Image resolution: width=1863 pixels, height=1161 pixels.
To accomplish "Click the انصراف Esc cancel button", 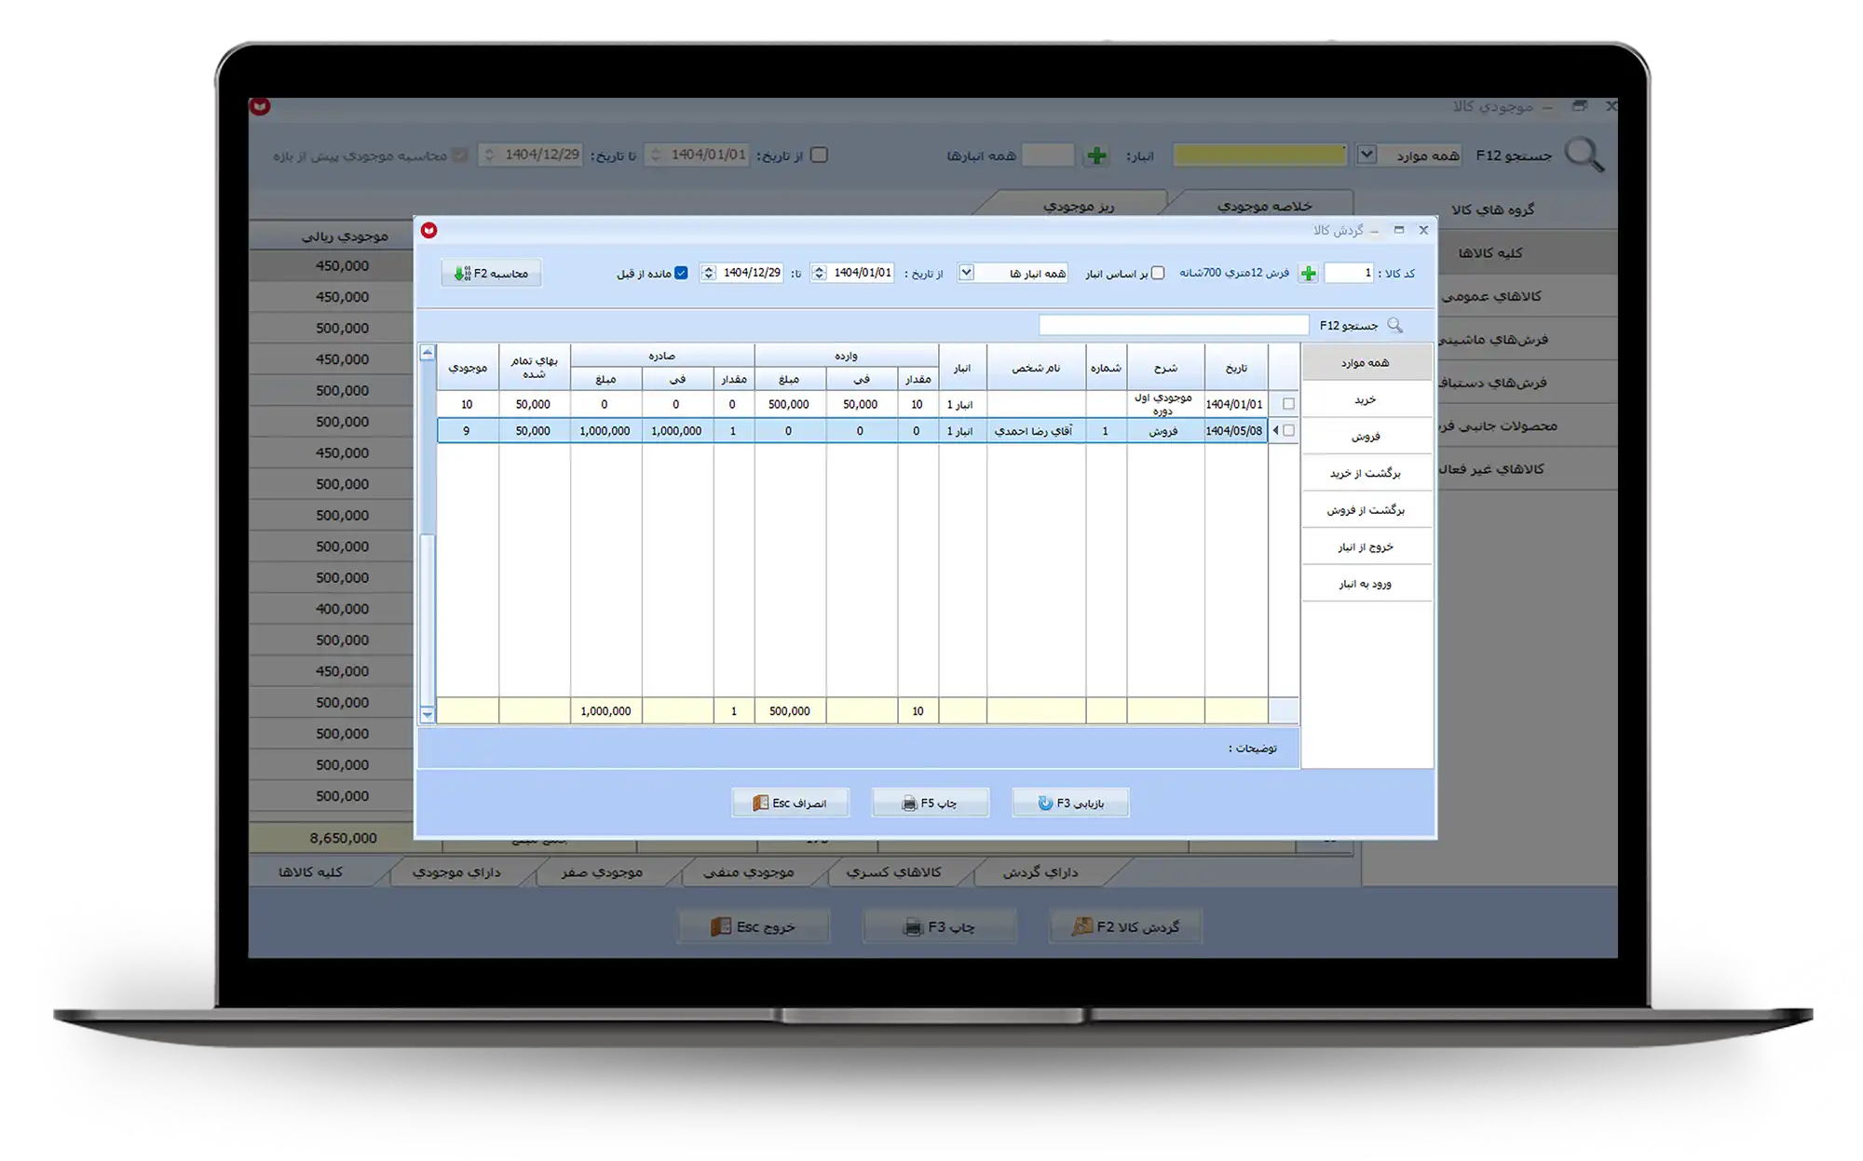I will 790,803.
